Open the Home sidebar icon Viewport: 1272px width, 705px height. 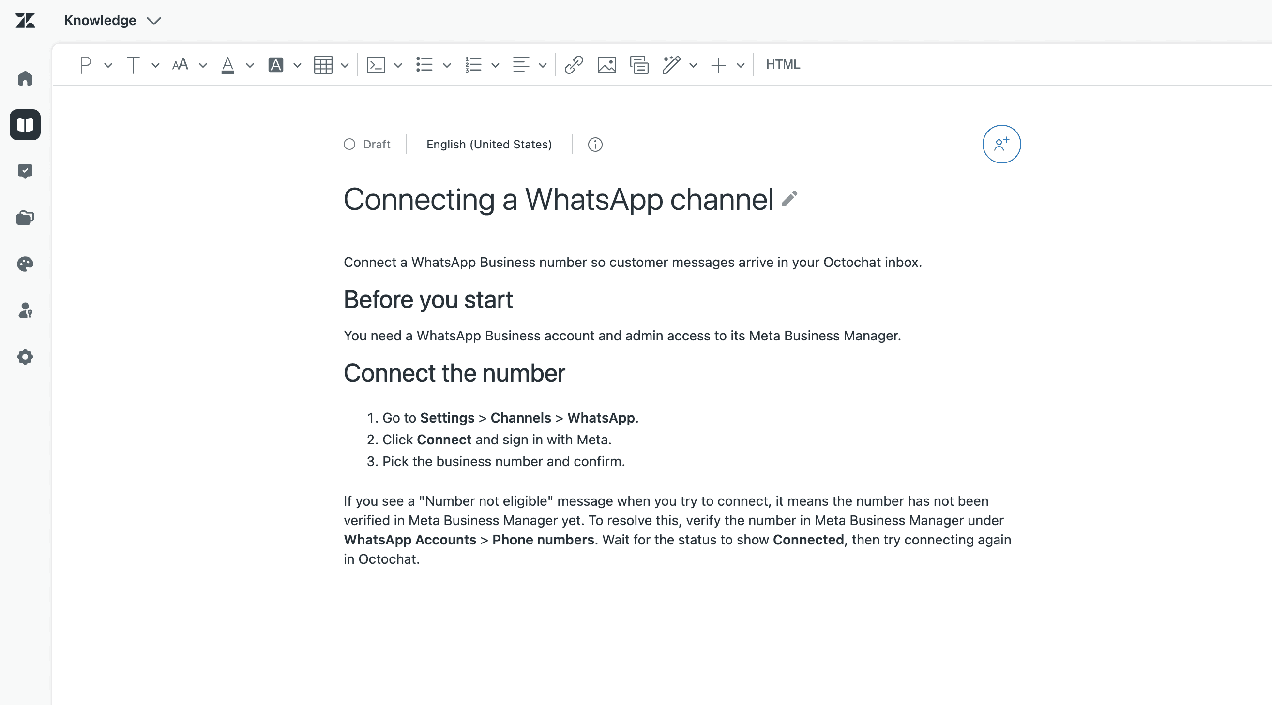click(25, 78)
